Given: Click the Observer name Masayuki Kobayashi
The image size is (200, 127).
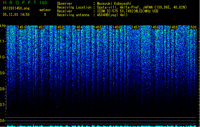Looking at the screenshot, I should [114, 3].
